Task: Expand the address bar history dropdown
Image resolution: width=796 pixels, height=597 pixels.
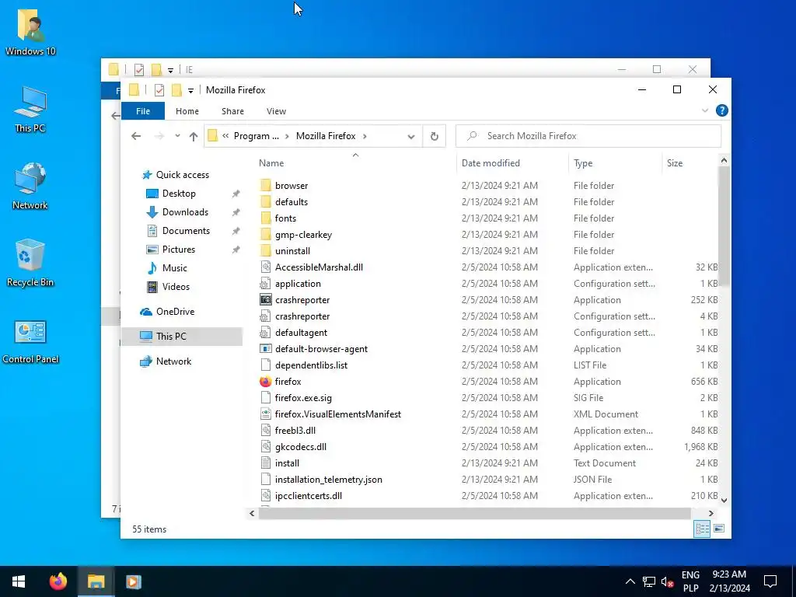Action: click(410, 137)
